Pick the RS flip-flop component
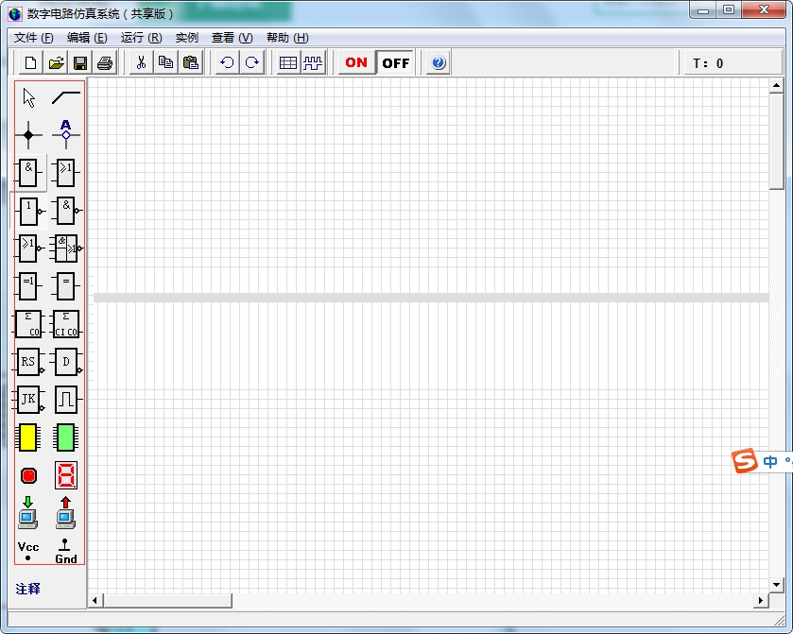The image size is (793, 634). coord(28,362)
